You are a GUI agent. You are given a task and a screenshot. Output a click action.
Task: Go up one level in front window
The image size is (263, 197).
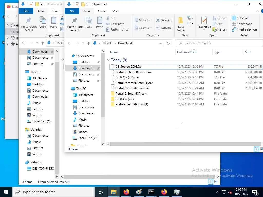pos(89,43)
